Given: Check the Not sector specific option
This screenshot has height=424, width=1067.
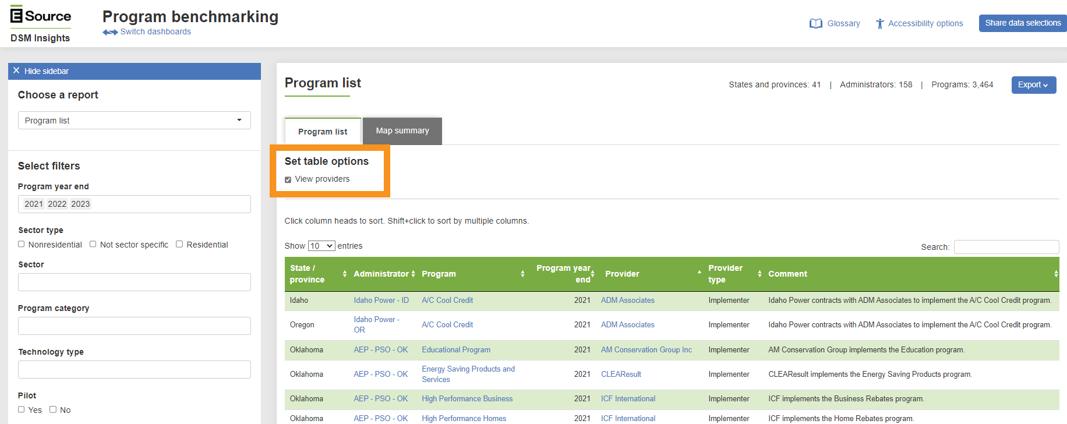Looking at the screenshot, I should pyautogui.click(x=93, y=244).
